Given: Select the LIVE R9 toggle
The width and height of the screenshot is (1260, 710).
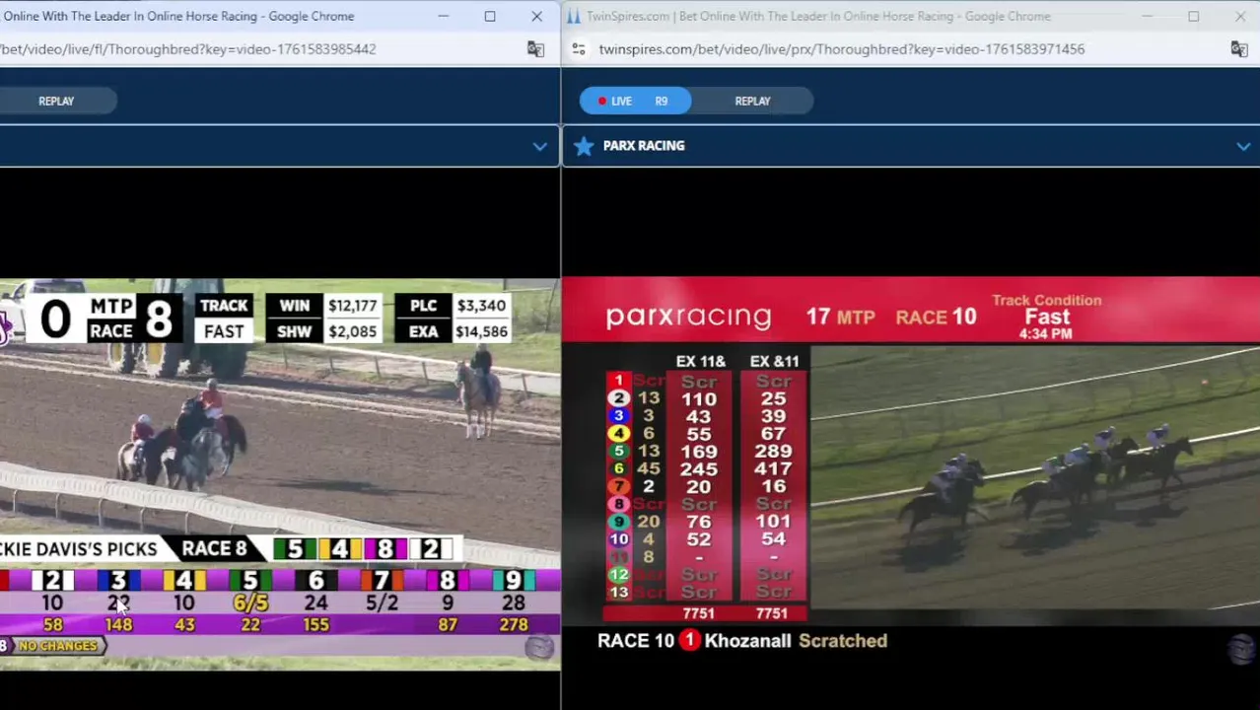Looking at the screenshot, I should (x=635, y=101).
